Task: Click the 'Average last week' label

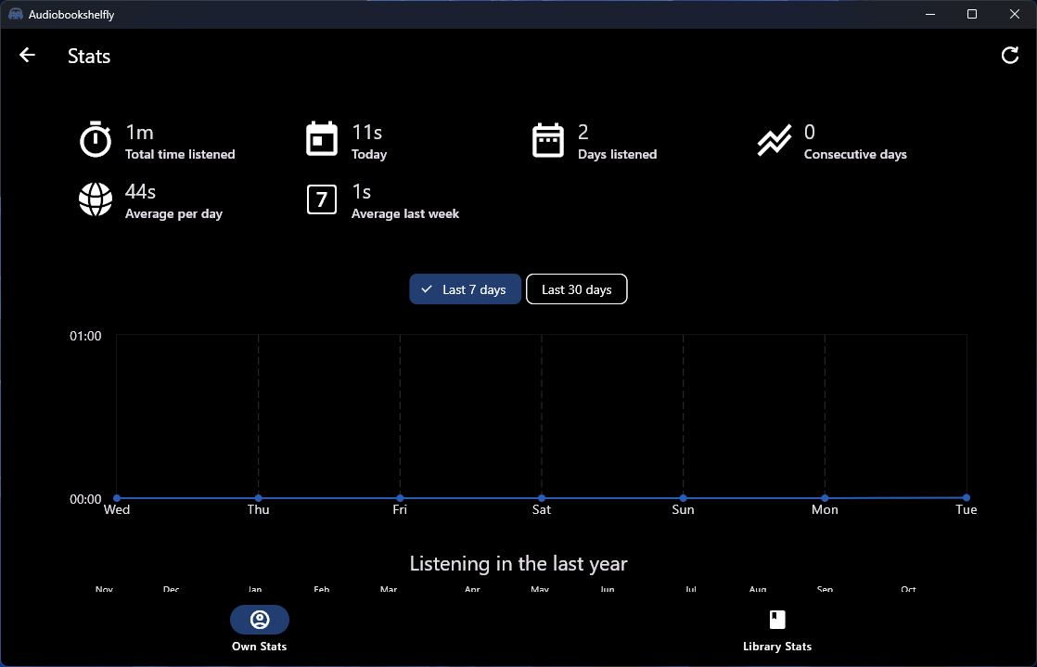Action: [x=404, y=213]
